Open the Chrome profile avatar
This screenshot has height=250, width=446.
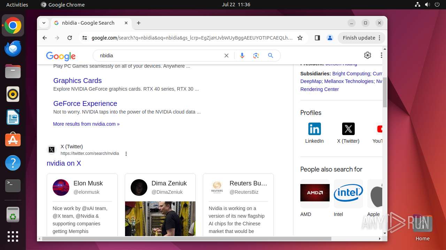(330, 38)
